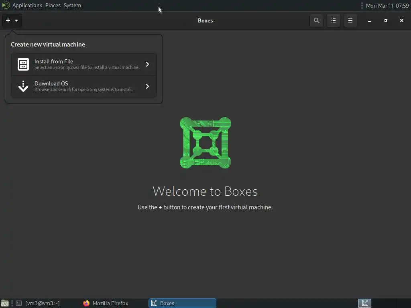This screenshot has width=411, height=308.
Task: Open the Places menu
Action: tap(53, 5)
